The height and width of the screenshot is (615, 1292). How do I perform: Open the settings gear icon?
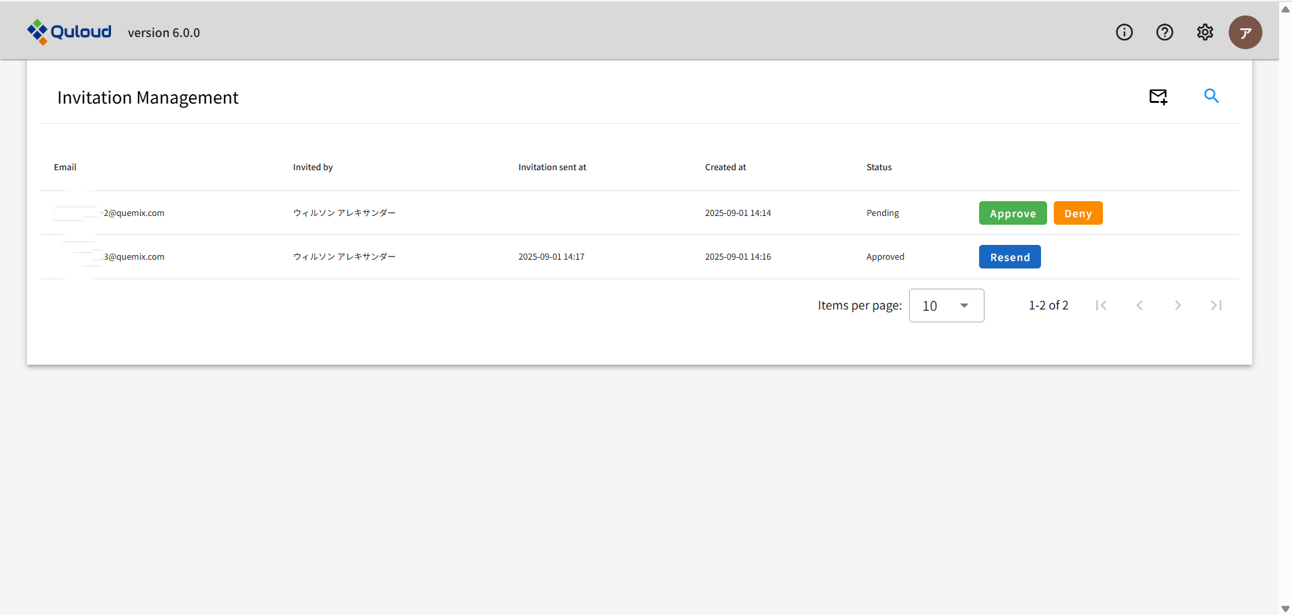1205,32
